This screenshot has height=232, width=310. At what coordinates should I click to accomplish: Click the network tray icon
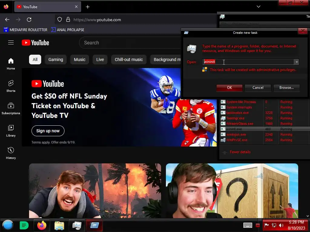274,225
